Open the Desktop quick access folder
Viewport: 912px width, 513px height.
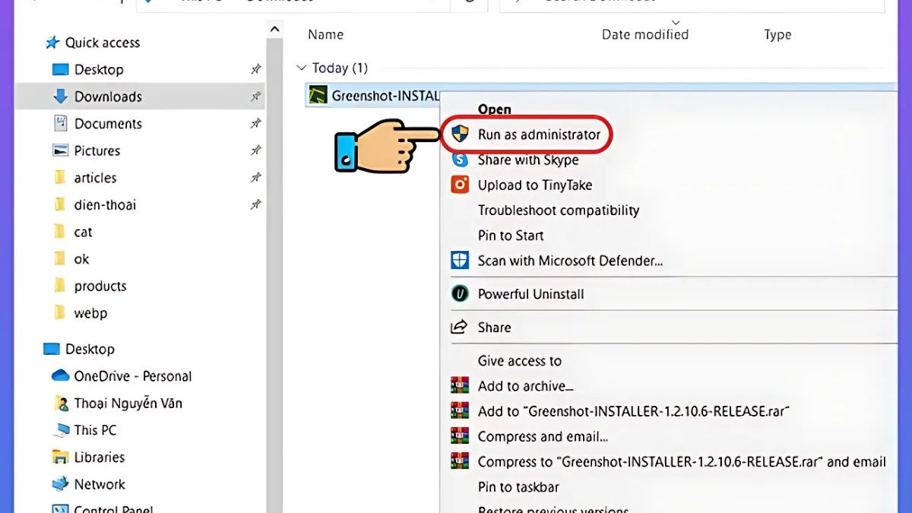coord(99,69)
